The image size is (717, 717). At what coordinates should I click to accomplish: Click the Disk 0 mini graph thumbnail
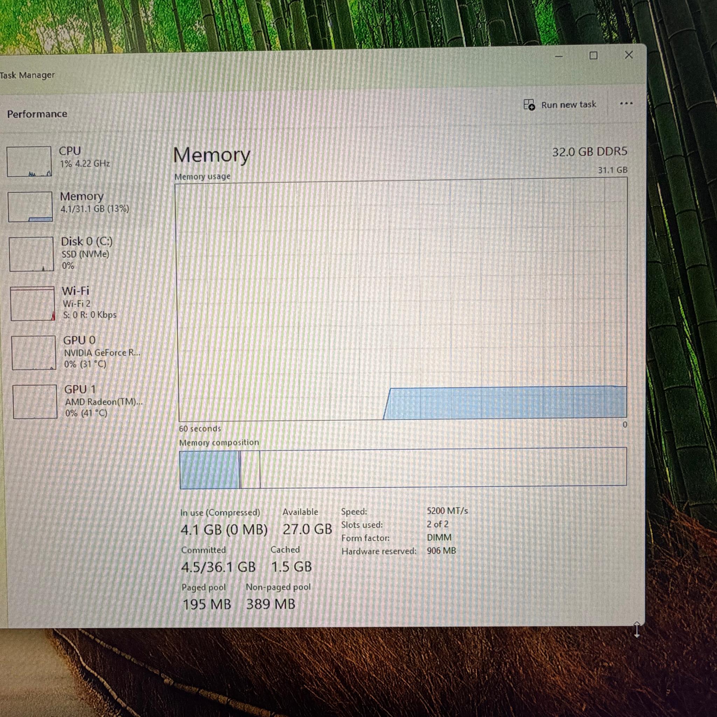(32, 254)
